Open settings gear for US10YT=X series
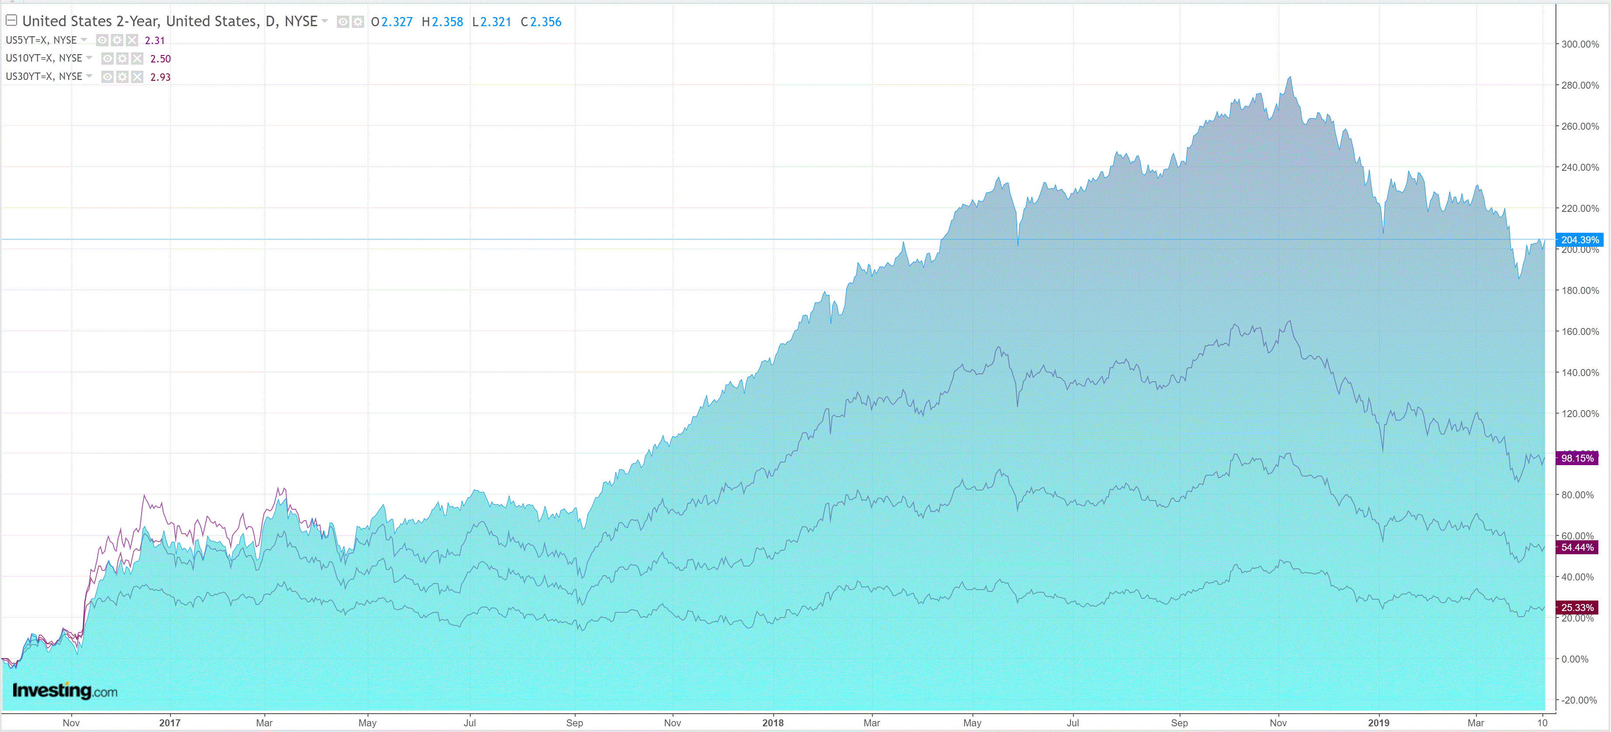Image resolution: width=1611 pixels, height=732 pixels. 122,59
